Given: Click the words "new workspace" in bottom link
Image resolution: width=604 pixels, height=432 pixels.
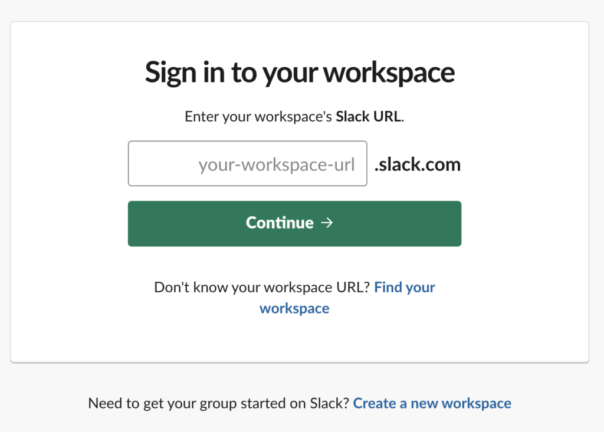Looking at the screenshot, I should click(x=461, y=404).
